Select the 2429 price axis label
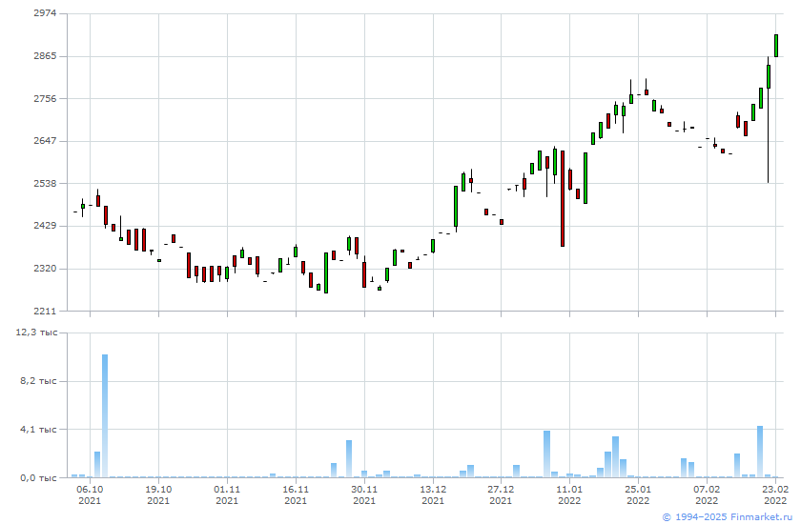 (x=45, y=226)
